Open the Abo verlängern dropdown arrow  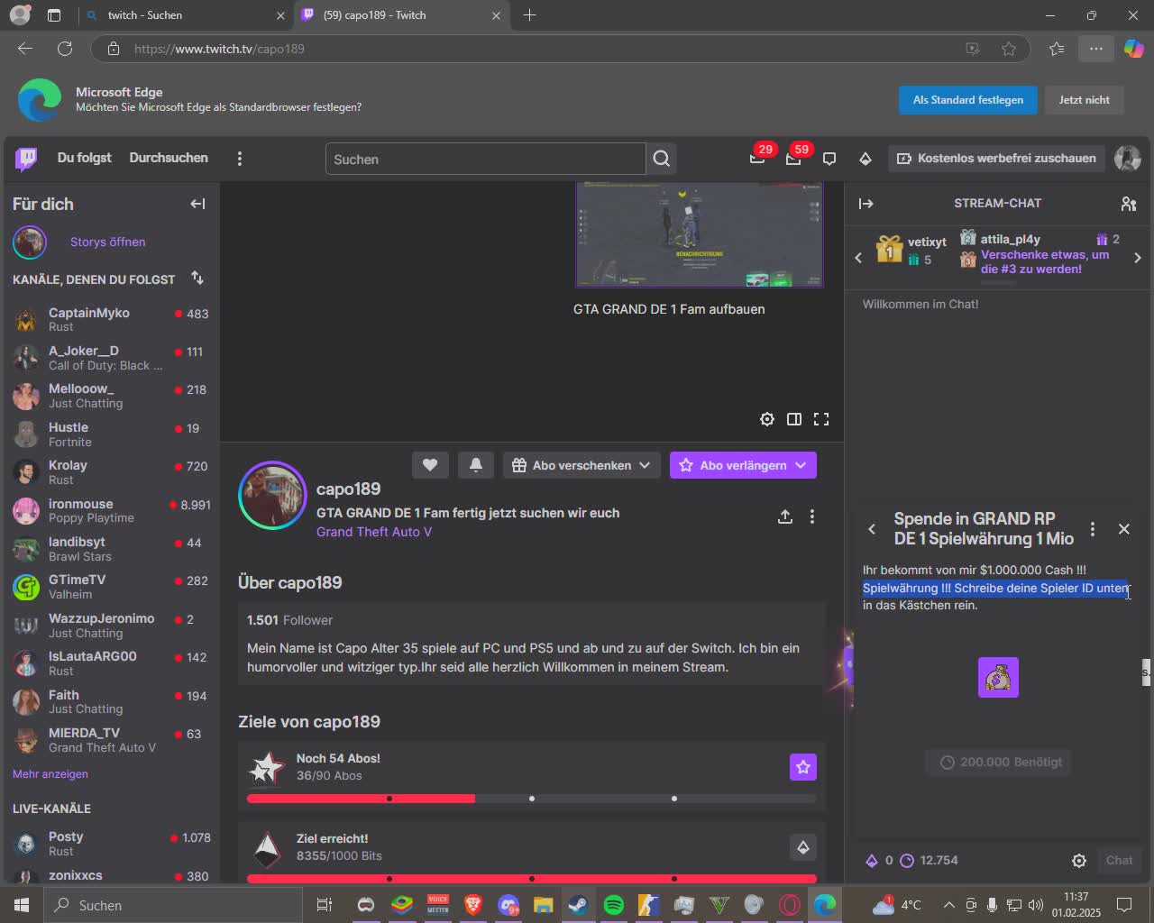[801, 465]
